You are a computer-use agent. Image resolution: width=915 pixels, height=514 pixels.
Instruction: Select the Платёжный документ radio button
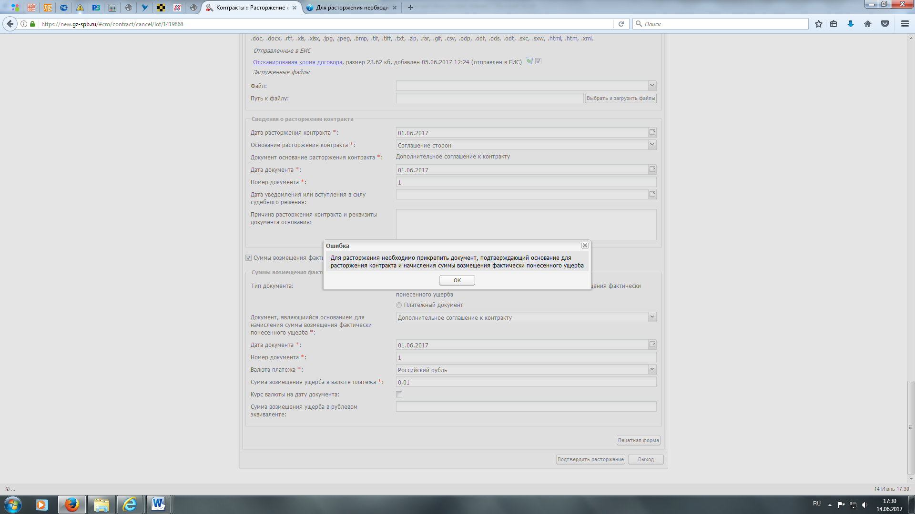(399, 305)
